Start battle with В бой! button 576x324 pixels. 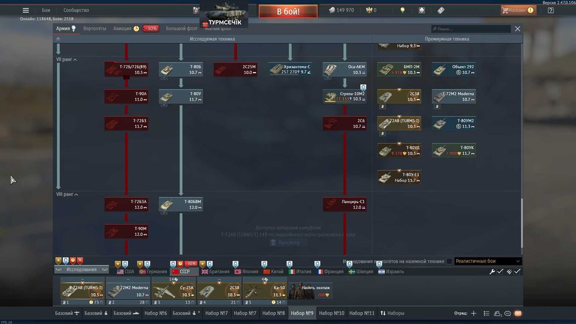pyautogui.click(x=288, y=12)
